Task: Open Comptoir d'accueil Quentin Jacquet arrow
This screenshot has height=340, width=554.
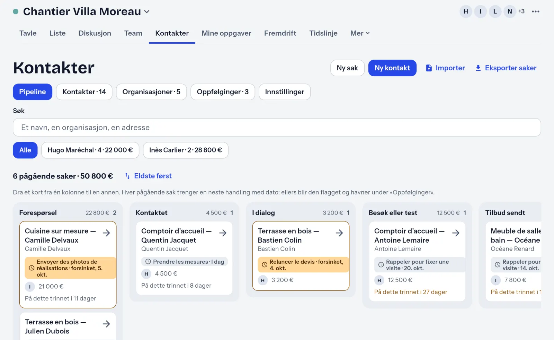Action: pyautogui.click(x=223, y=233)
